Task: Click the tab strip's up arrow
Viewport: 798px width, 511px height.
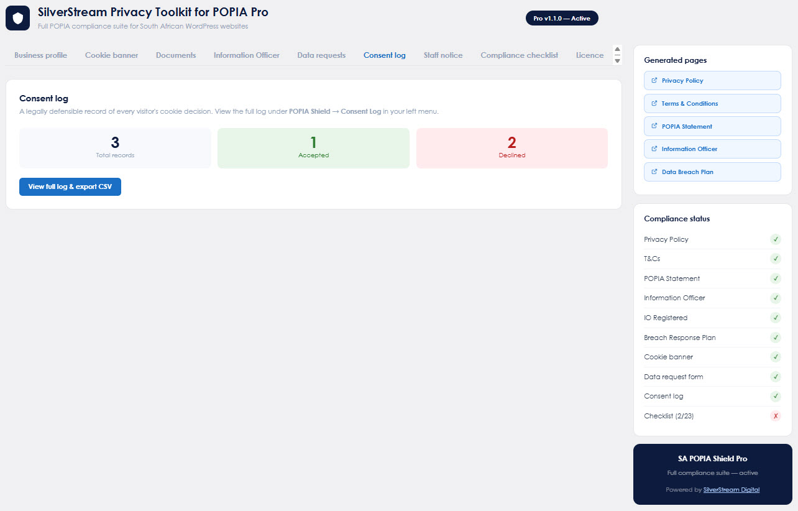Action: click(x=617, y=50)
